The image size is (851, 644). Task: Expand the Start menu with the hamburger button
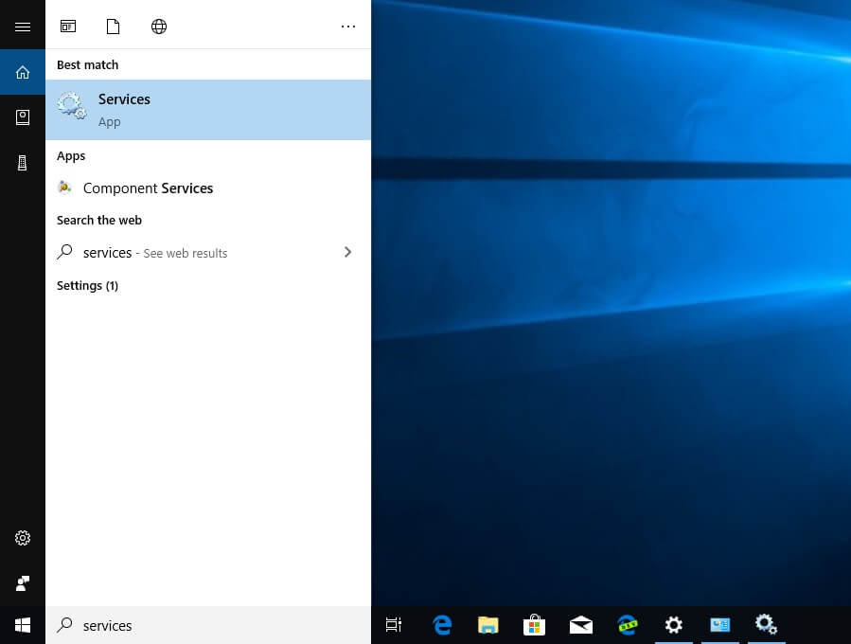click(23, 26)
